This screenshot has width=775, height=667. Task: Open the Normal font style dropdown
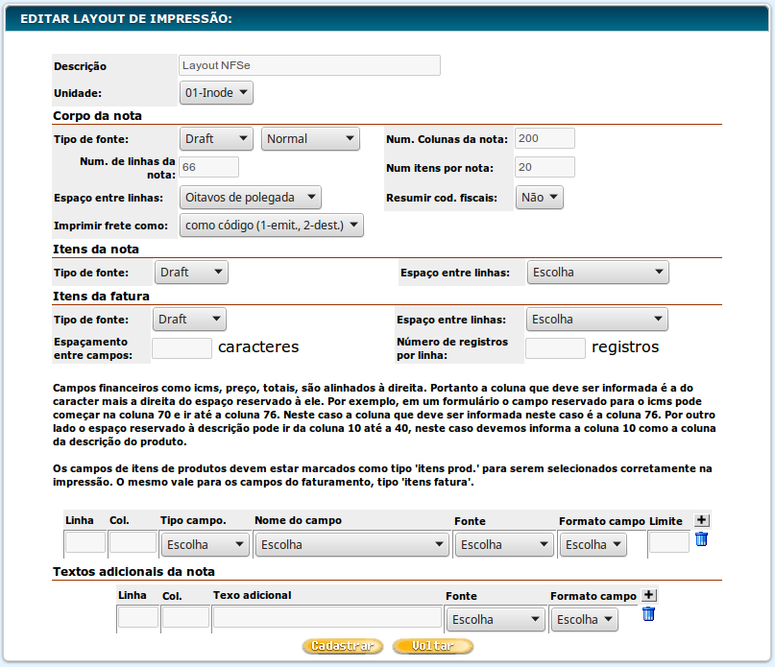(x=309, y=139)
